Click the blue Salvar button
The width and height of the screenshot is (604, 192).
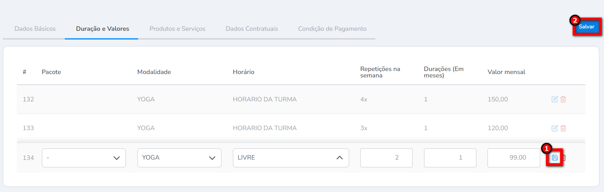[586, 27]
